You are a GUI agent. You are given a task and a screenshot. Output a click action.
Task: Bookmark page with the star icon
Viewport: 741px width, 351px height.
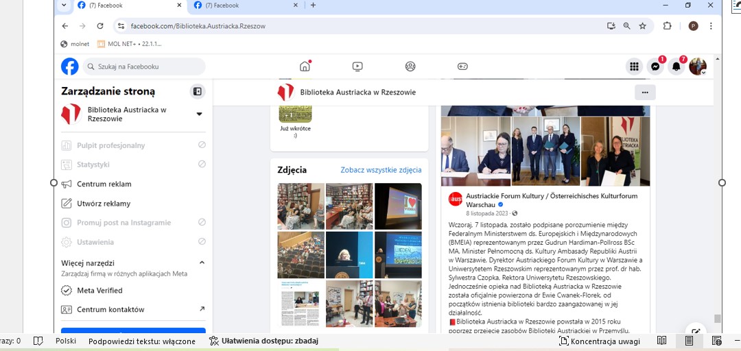pos(643,26)
